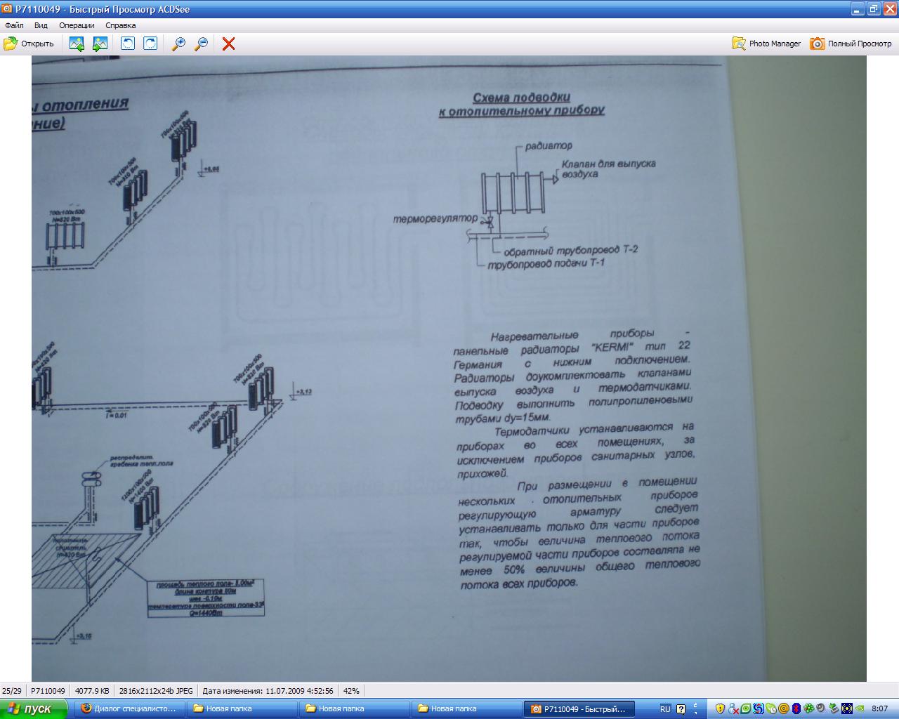Click the RU language indicator

665,708
